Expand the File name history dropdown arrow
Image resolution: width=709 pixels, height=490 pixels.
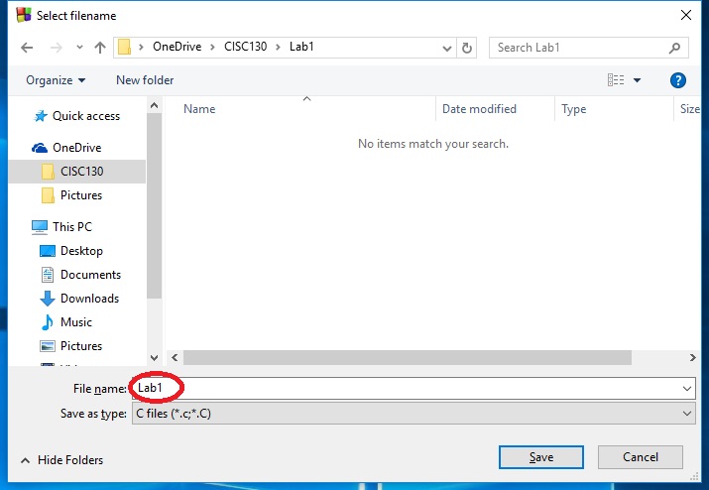point(687,389)
